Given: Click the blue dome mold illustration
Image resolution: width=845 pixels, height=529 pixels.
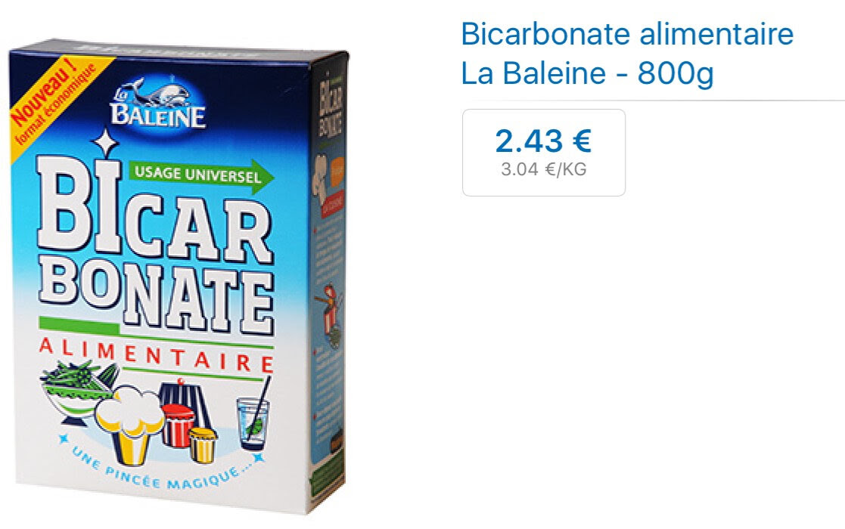Looking at the screenshot, I should pos(183,401).
